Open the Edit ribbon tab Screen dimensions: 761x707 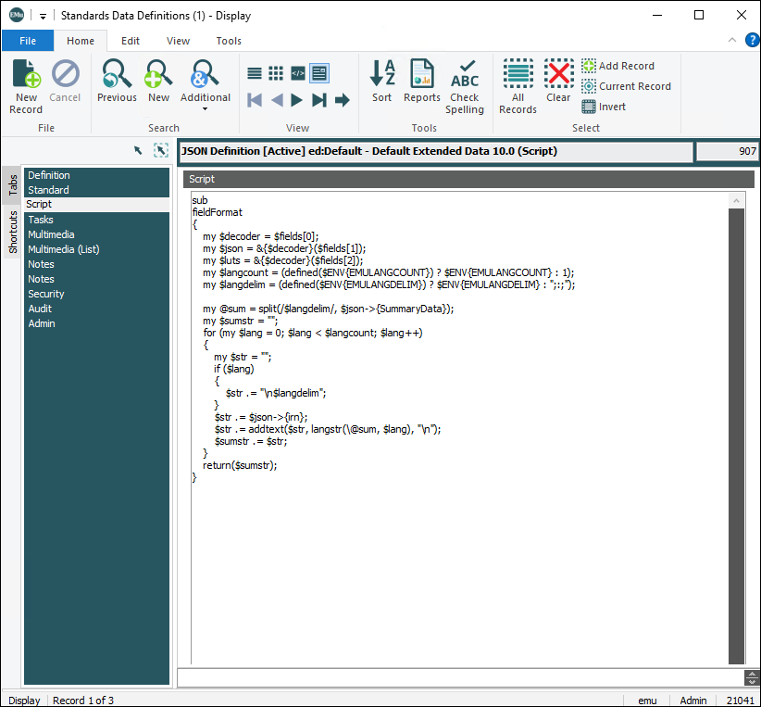point(131,41)
